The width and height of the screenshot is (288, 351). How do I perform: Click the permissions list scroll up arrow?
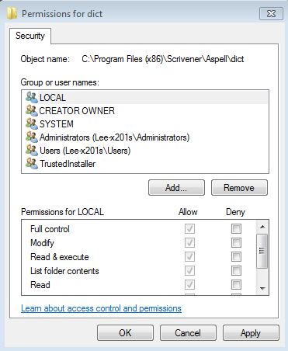(x=262, y=227)
